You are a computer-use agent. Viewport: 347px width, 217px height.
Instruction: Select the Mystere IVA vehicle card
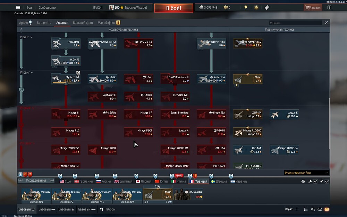pos(66,79)
